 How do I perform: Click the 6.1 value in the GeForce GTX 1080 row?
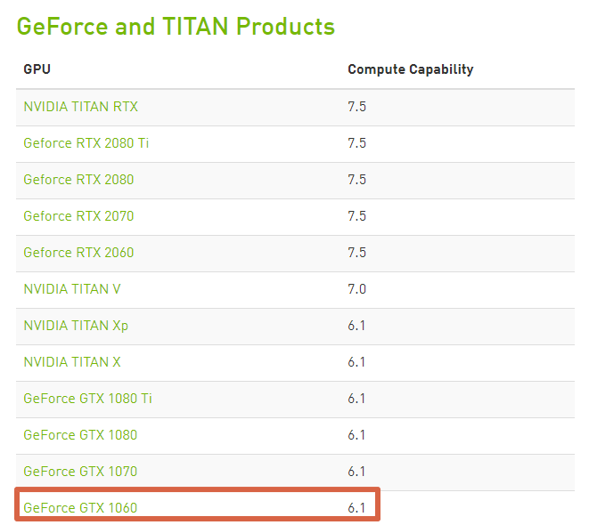pos(356,435)
